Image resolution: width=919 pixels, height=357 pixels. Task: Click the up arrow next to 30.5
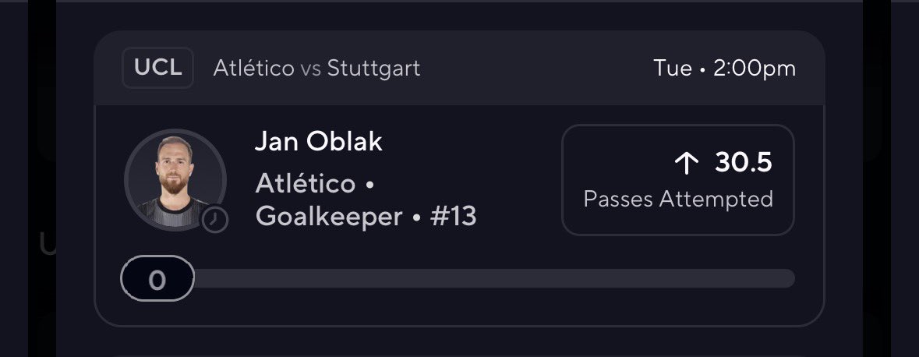pos(686,164)
